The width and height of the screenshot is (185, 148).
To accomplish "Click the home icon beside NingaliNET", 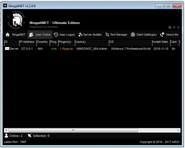I will click(7, 35).
